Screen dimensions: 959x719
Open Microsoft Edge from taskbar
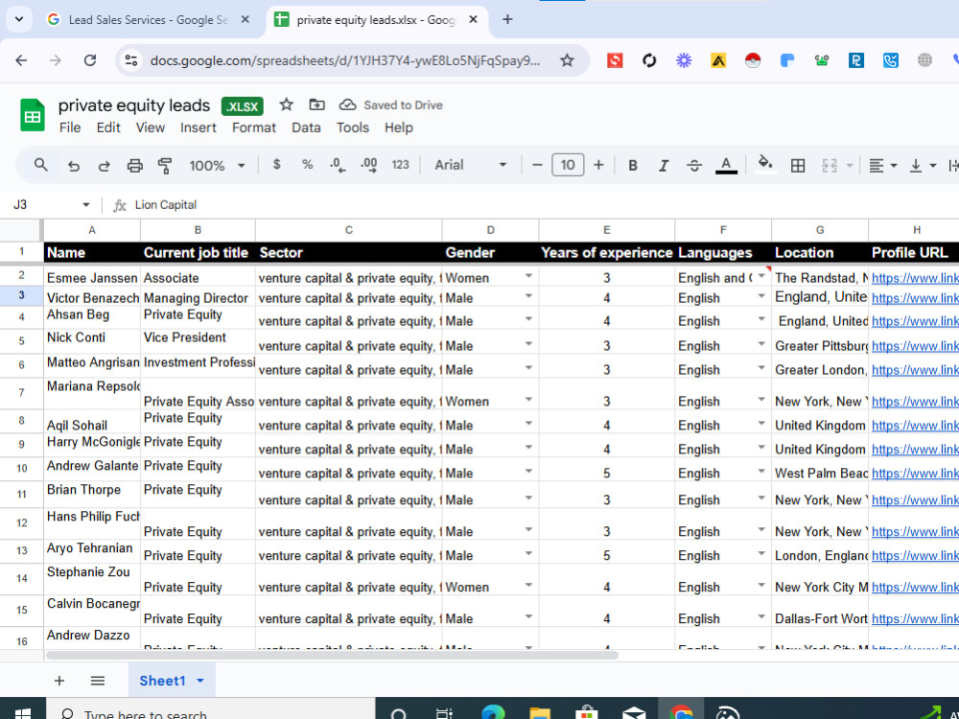492,713
